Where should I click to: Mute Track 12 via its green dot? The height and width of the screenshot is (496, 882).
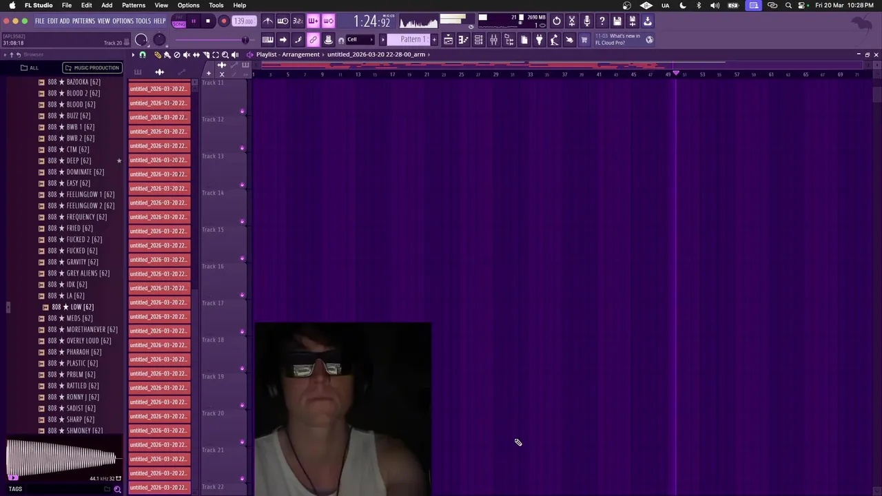click(242, 148)
